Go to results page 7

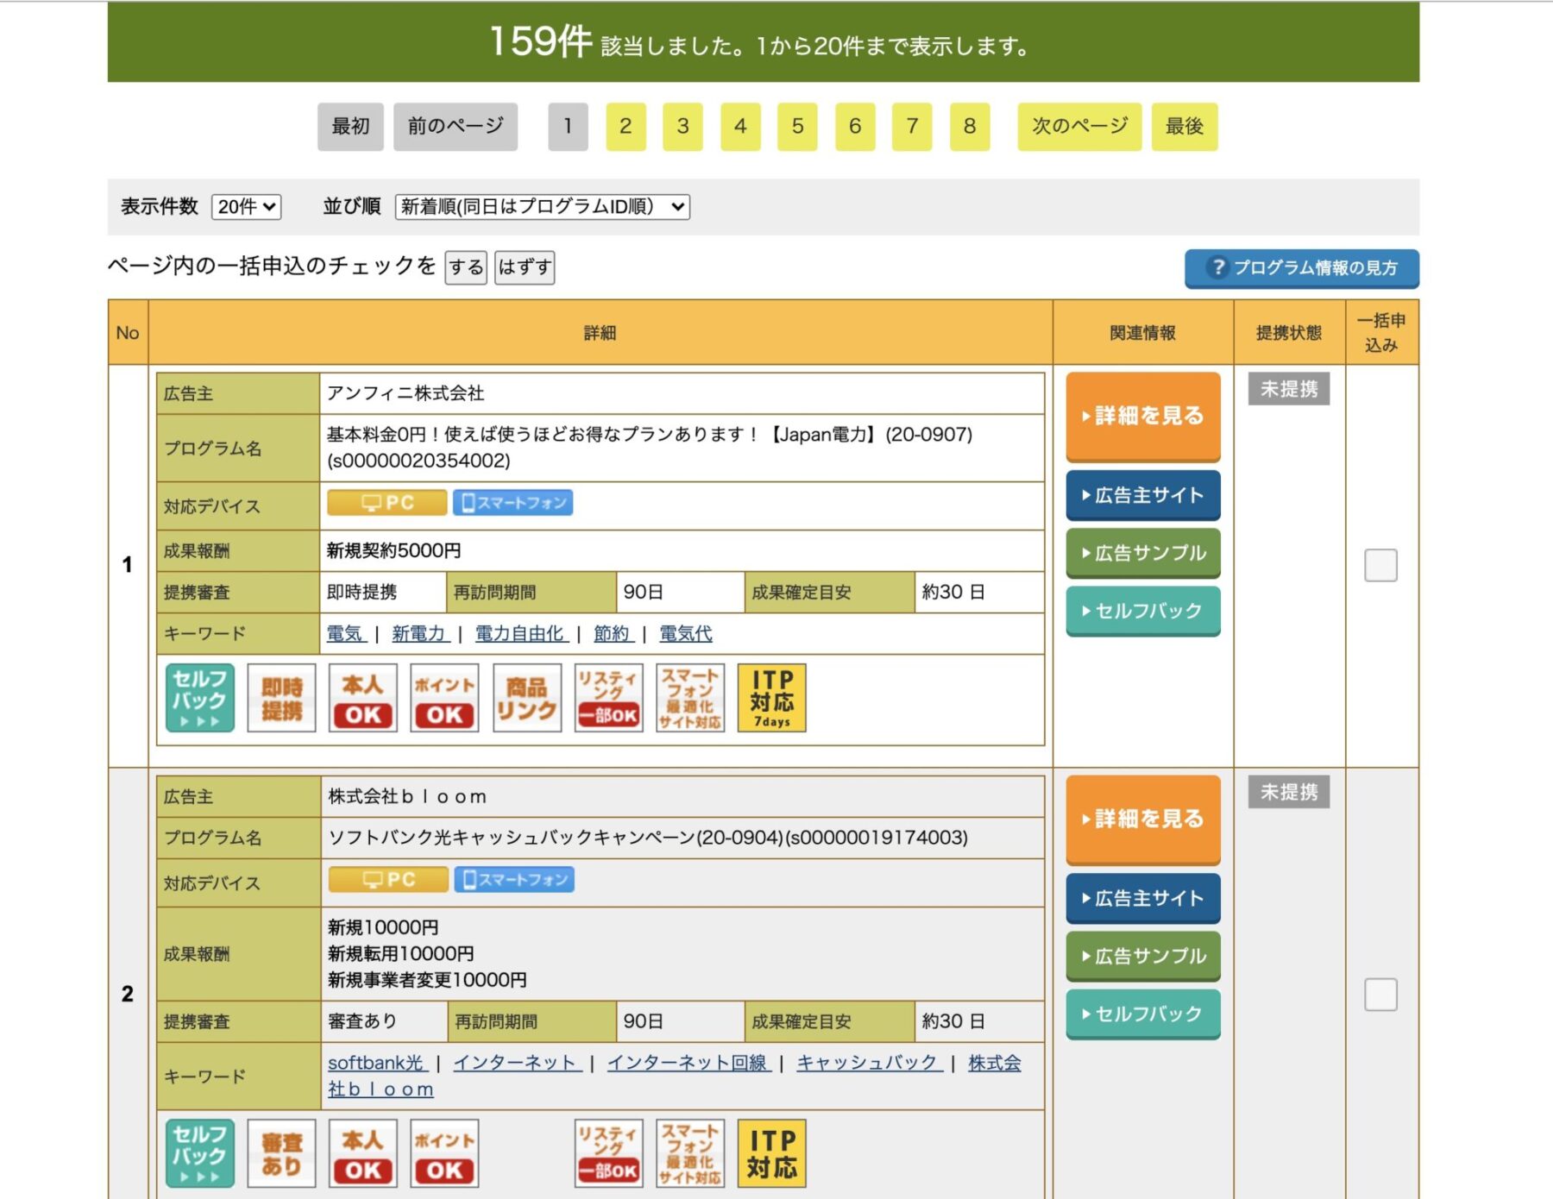[912, 127]
